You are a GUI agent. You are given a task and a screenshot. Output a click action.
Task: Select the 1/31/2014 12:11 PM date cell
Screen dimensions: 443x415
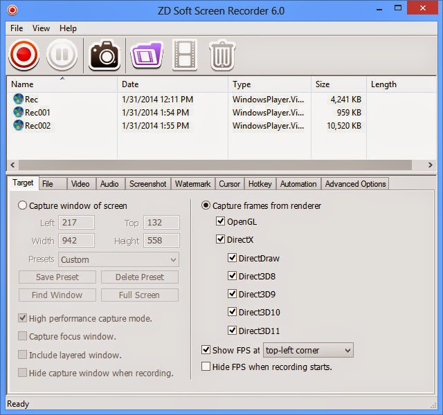(157, 100)
